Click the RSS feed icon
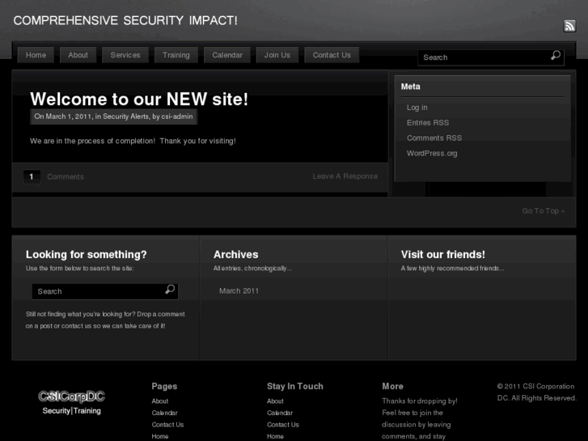This screenshot has height=441, width=588. (x=569, y=26)
